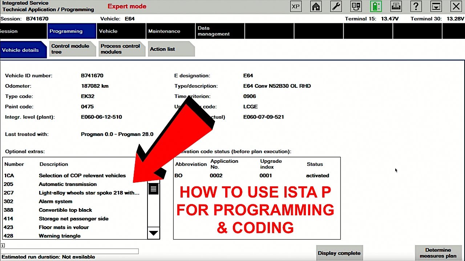Open help question mark icon
The image size is (465, 261).
pos(416,6)
